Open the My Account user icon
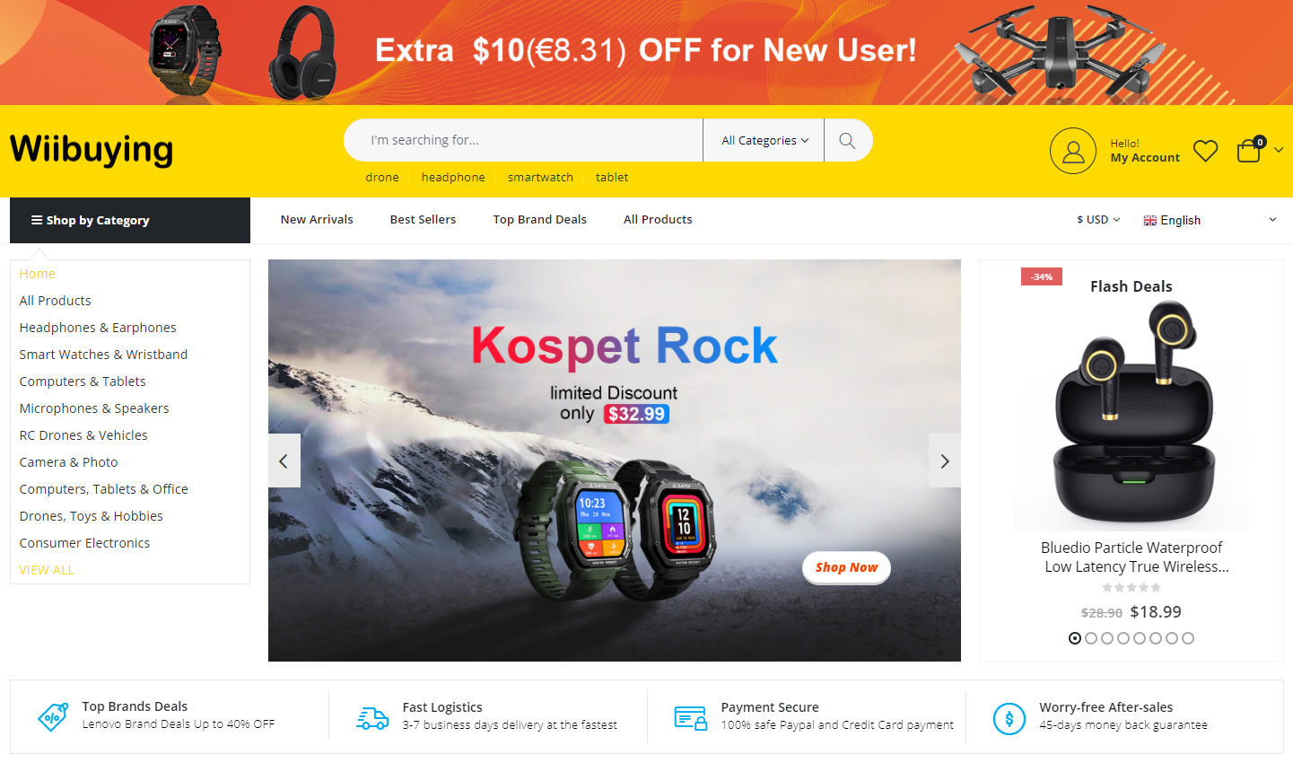1293x763 pixels. [1073, 151]
